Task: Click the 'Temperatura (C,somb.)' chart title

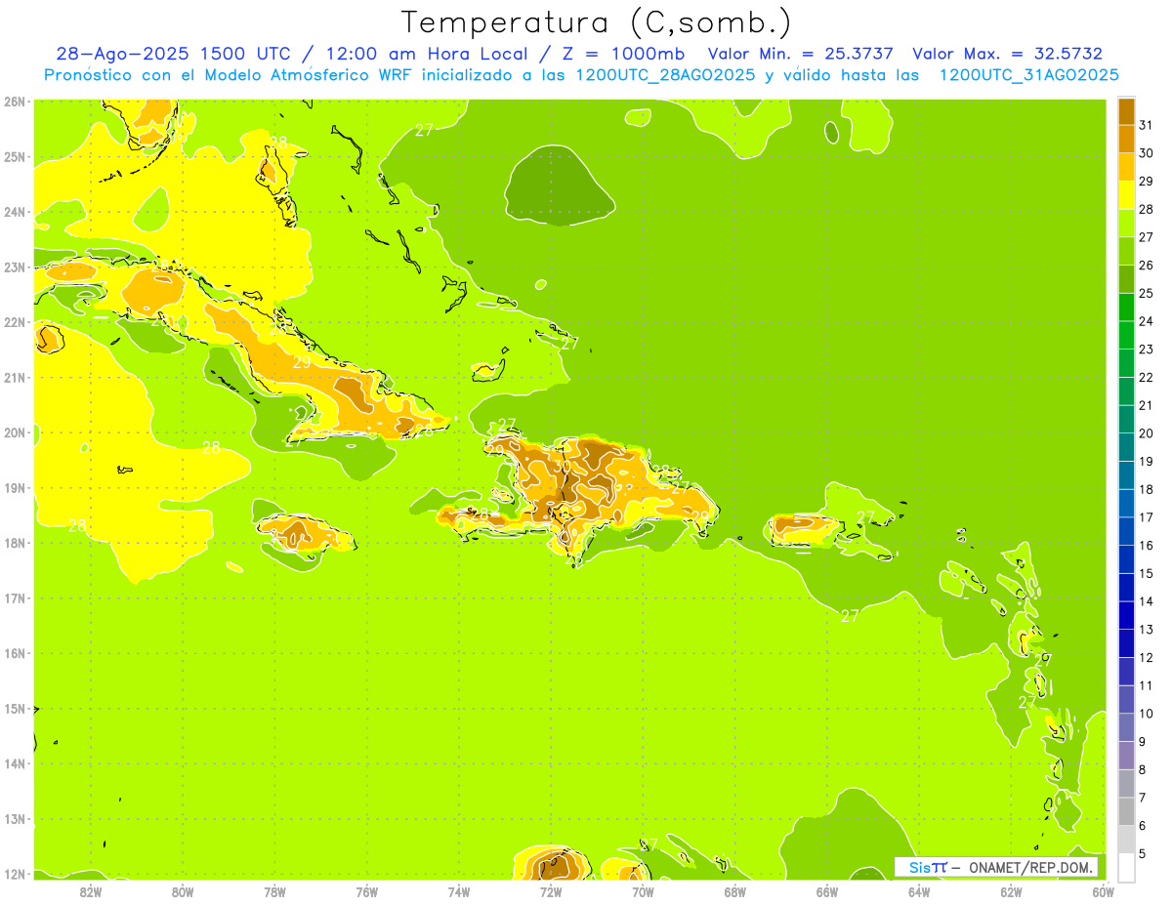Action: [x=597, y=22]
